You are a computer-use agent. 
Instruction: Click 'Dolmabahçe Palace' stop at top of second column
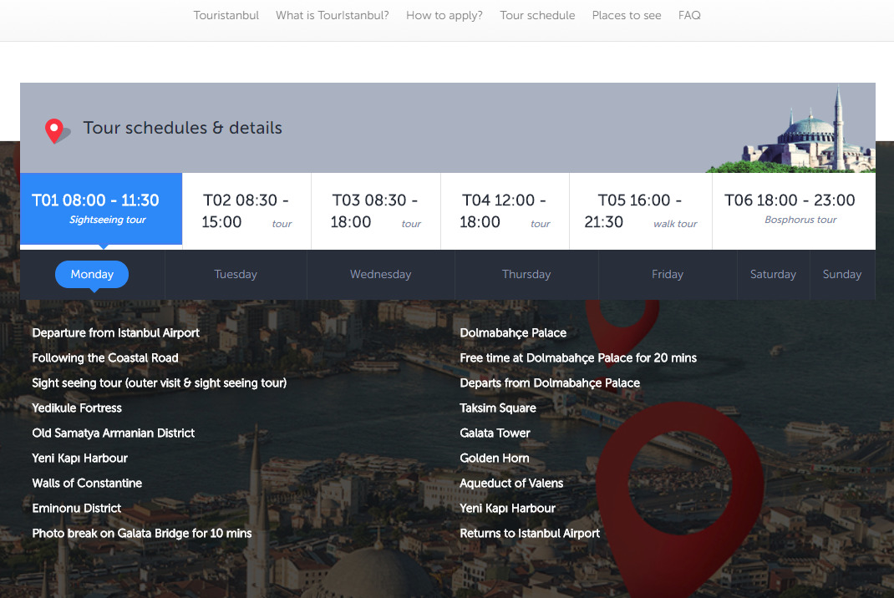[513, 333]
